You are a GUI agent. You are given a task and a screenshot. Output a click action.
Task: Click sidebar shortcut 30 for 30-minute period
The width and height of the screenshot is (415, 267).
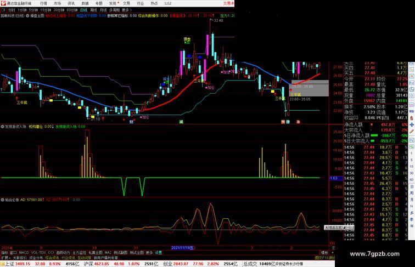pos(412,173)
